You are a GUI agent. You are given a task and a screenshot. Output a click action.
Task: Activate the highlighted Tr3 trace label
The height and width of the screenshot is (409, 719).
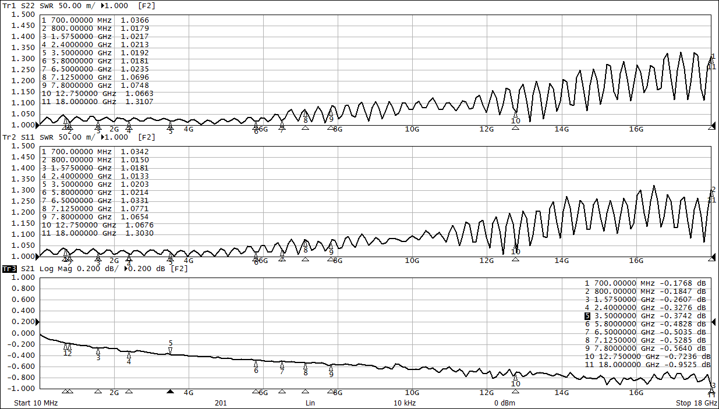(9, 269)
